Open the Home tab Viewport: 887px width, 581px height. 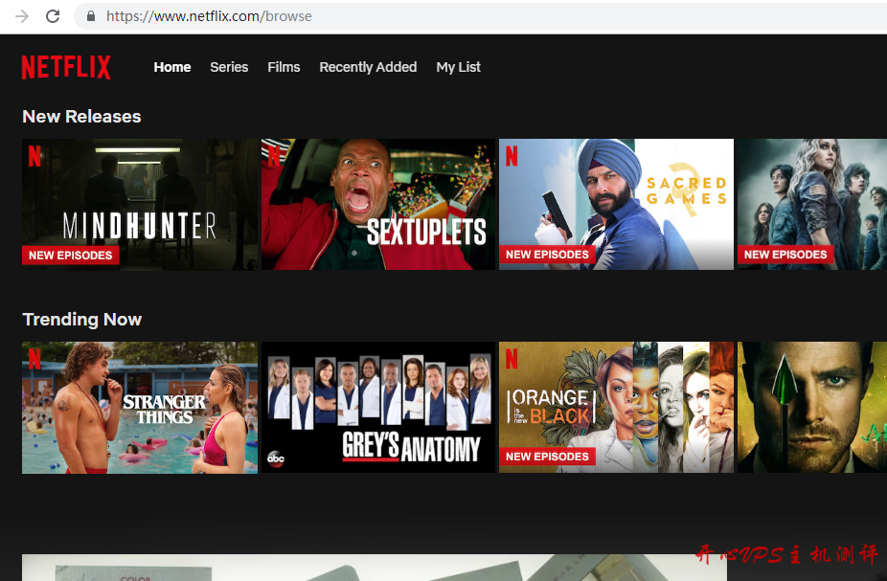tap(172, 67)
